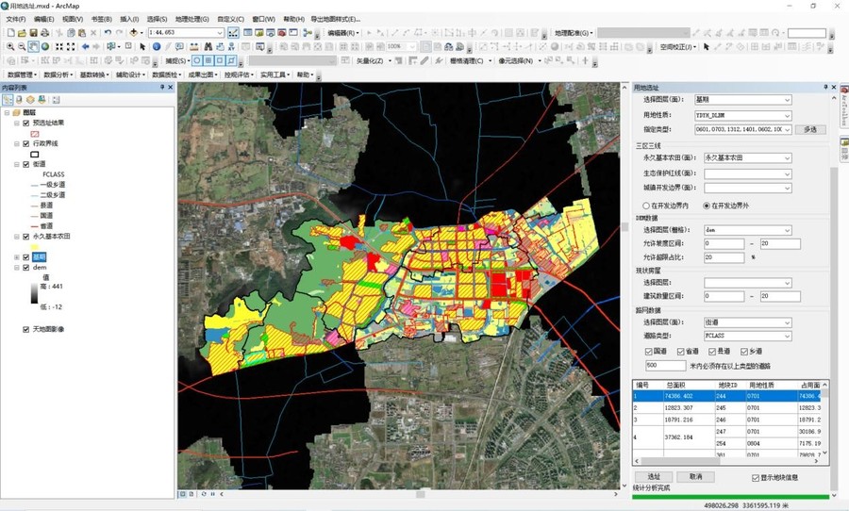Enable Point Snapping icon
Image resolution: width=849 pixels, height=511 pixels.
[197, 60]
